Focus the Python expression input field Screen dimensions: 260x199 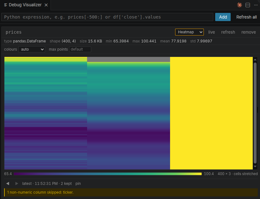(x=107, y=17)
